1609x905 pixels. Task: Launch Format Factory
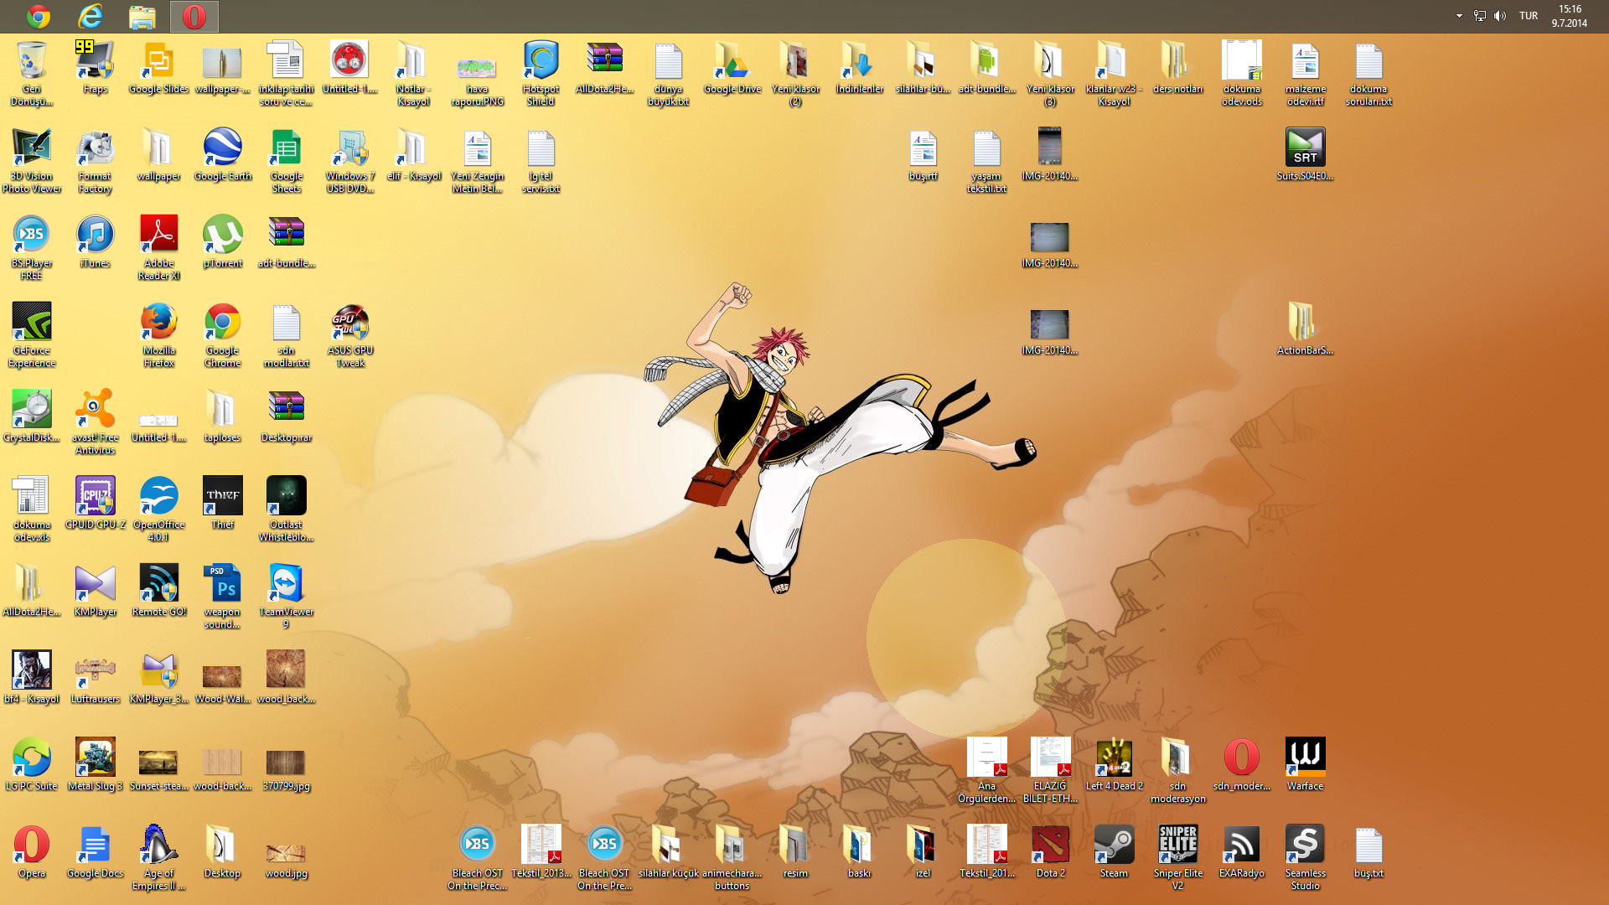pyautogui.click(x=96, y=161)
